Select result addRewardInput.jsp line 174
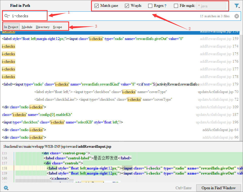The width and height of the screenshot is (243, 192). [x=120, y=46]
